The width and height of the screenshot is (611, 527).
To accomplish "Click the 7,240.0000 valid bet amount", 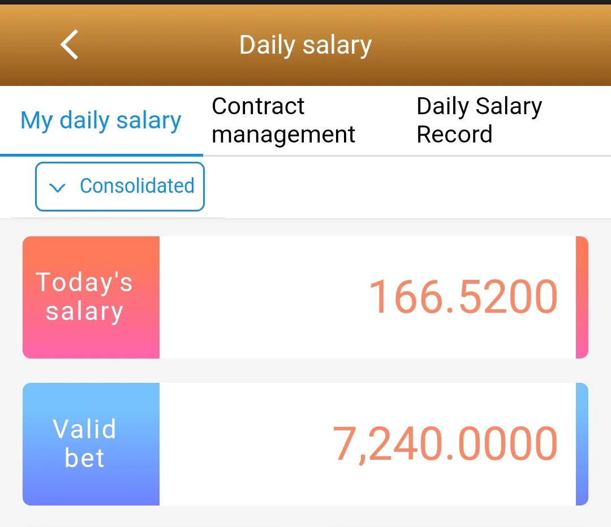I will pyautogui.click(x=445, y=444).
